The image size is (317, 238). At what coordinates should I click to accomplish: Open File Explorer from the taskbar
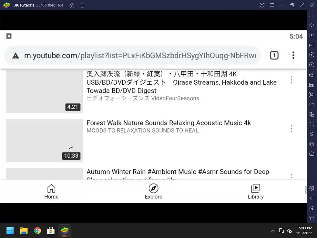tap(24, 231)
